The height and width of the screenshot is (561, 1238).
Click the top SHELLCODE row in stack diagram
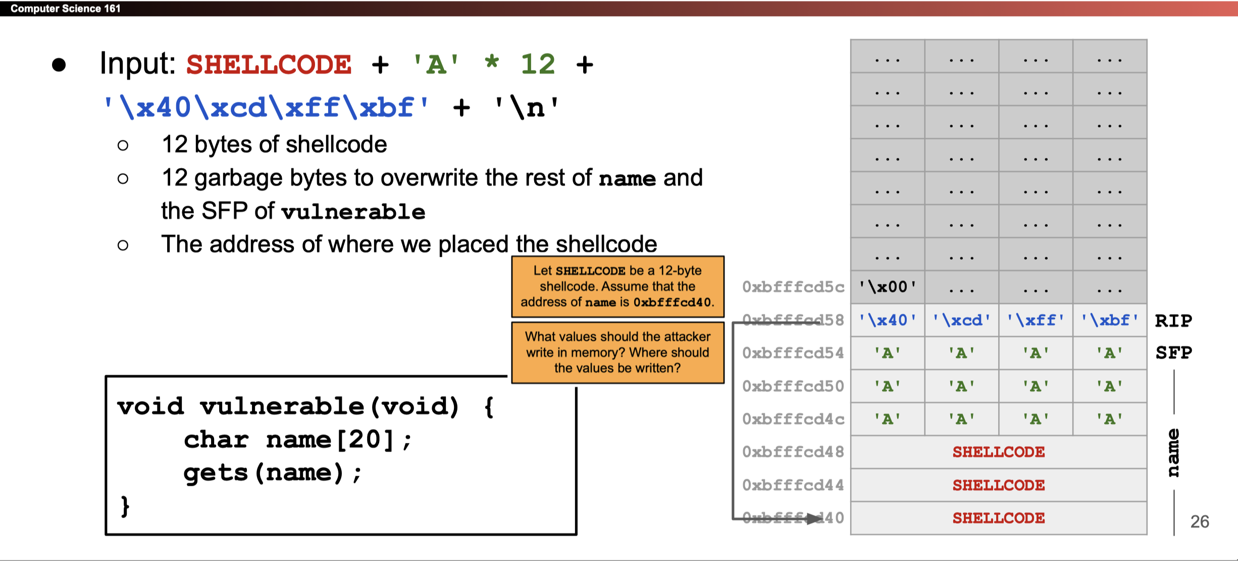998,452
